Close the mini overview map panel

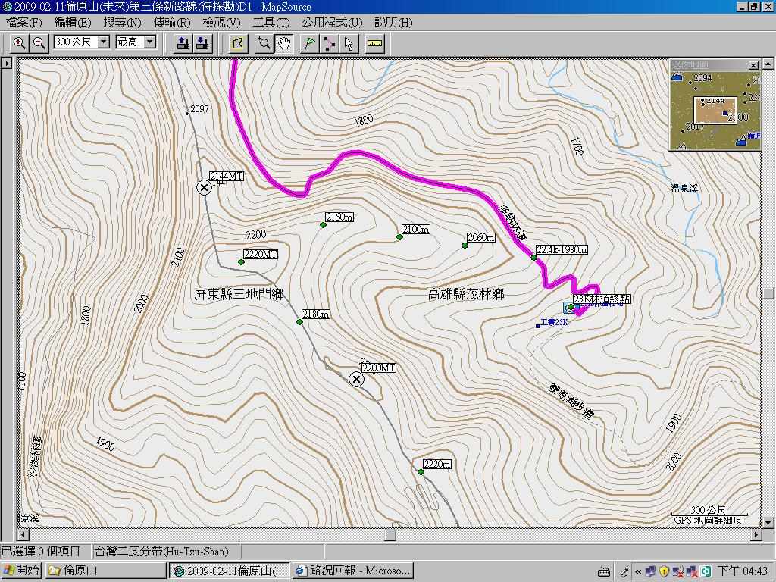click(753, 65)
